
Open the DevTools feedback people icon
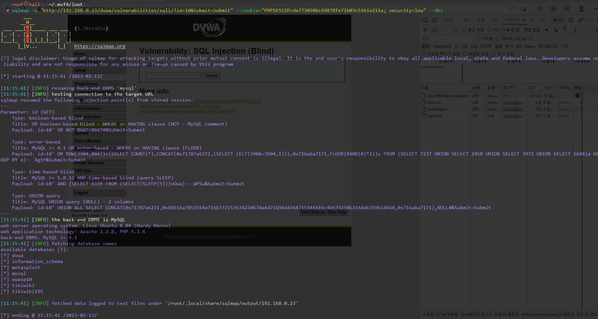click(x=581, y=20)
